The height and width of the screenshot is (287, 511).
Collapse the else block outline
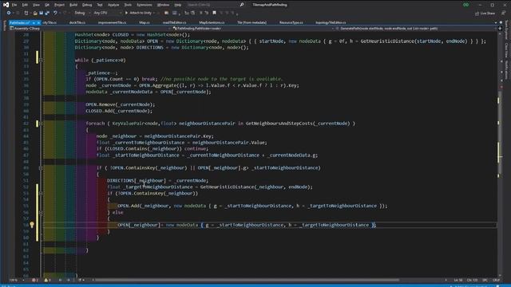[41, 213]
